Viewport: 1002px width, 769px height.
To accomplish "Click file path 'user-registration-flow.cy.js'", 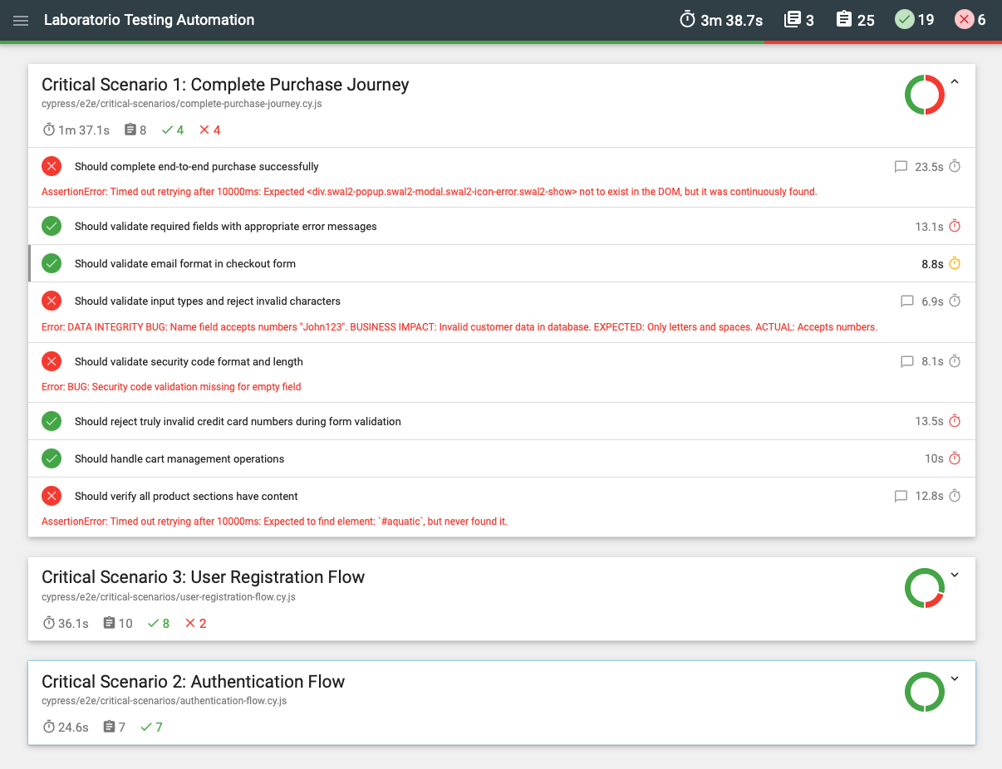I will pos(169,597).
